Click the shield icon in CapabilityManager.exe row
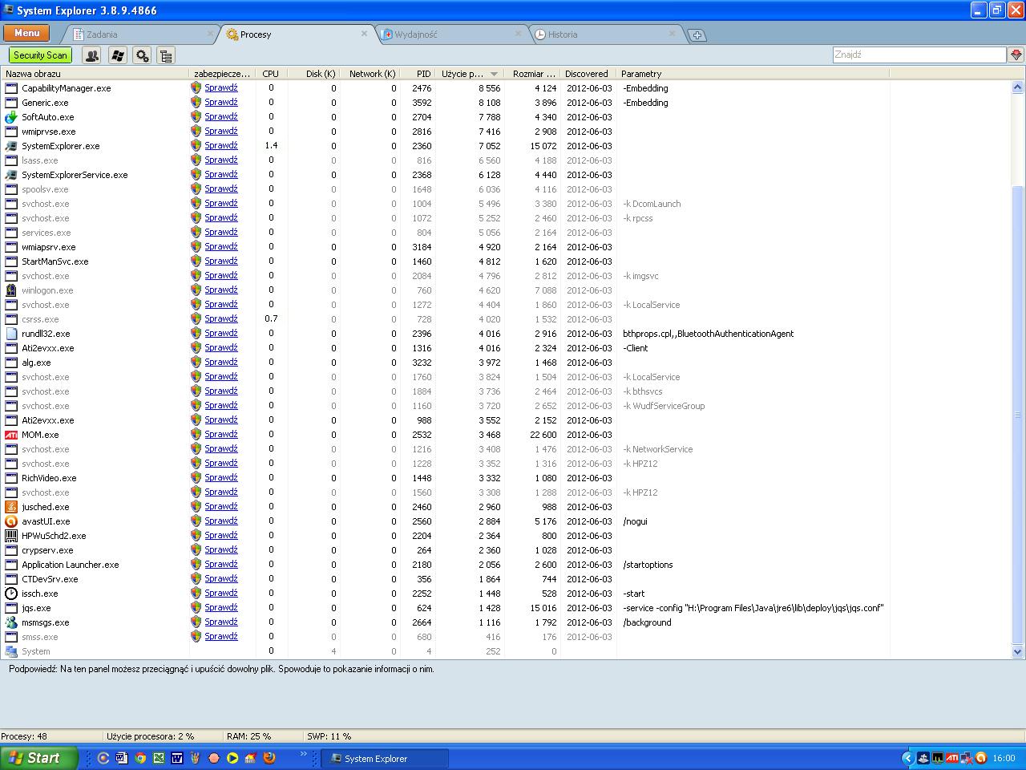 pos(196,88)
